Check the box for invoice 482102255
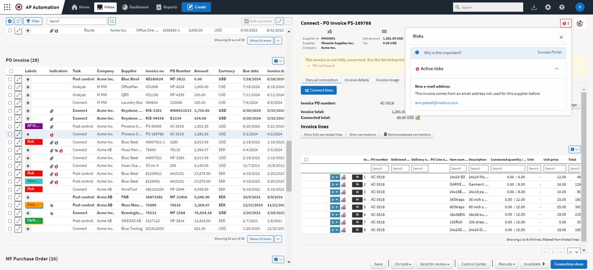Screen dimensions: 593x270 (x=10, y=189)
